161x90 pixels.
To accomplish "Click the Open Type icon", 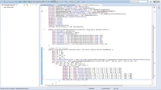I will pos(43,2).
